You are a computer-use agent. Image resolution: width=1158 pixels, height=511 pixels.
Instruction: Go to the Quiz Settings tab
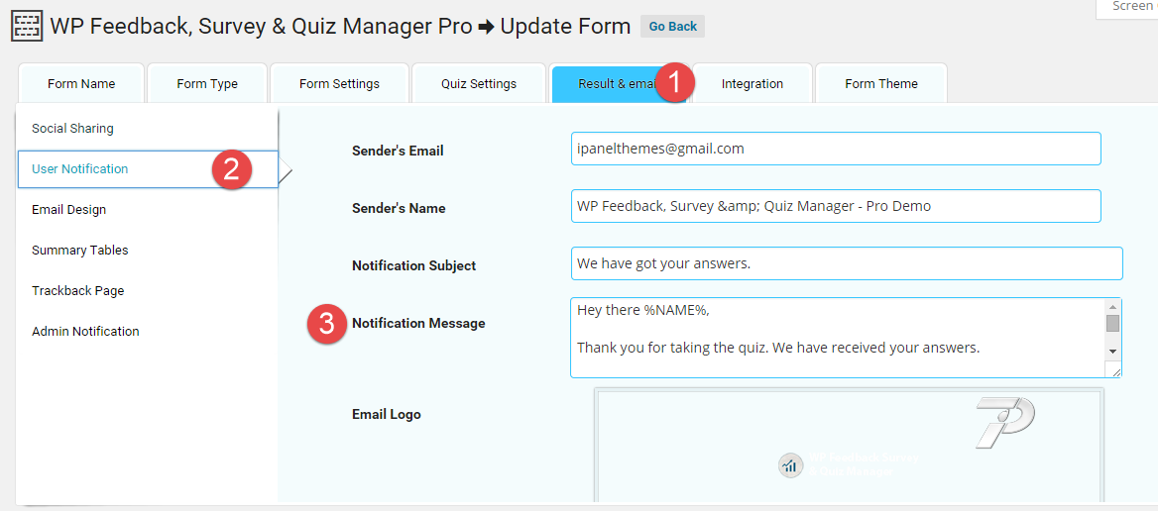click(x=479, y=84)
